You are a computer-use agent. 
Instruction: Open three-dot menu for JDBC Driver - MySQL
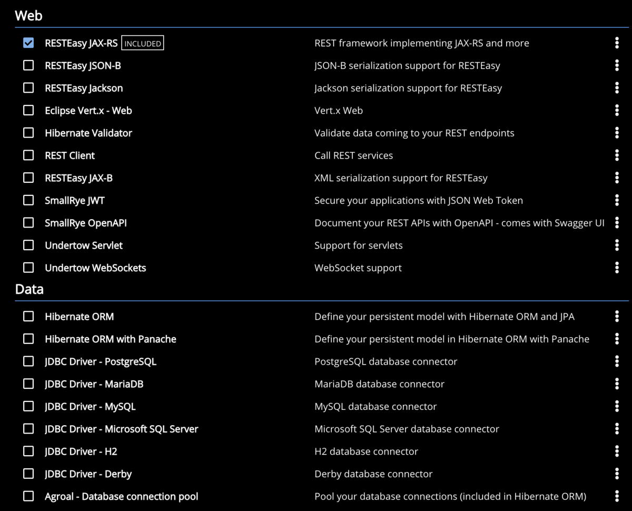coord(617,406)
